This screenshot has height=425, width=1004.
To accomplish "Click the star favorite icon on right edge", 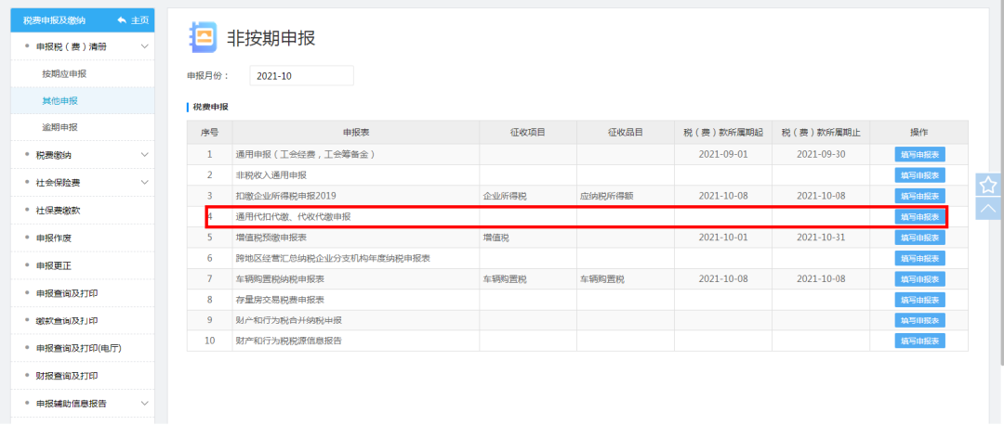I will (x=988, y=186).
